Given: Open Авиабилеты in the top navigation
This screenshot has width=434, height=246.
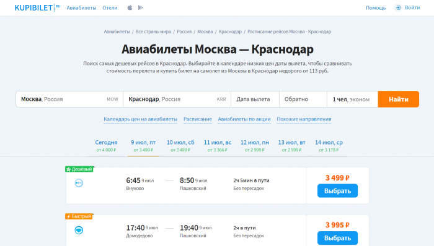Looking at the screenshot, I should (81, 8).
